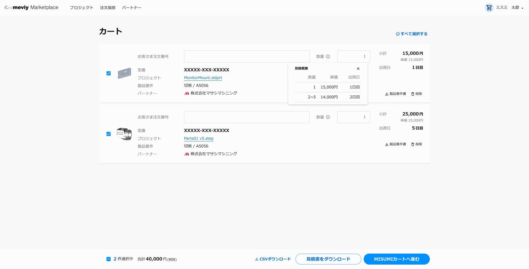Click すべて選択する link
The height and width of the screenshot is (269, 529).
412,34
